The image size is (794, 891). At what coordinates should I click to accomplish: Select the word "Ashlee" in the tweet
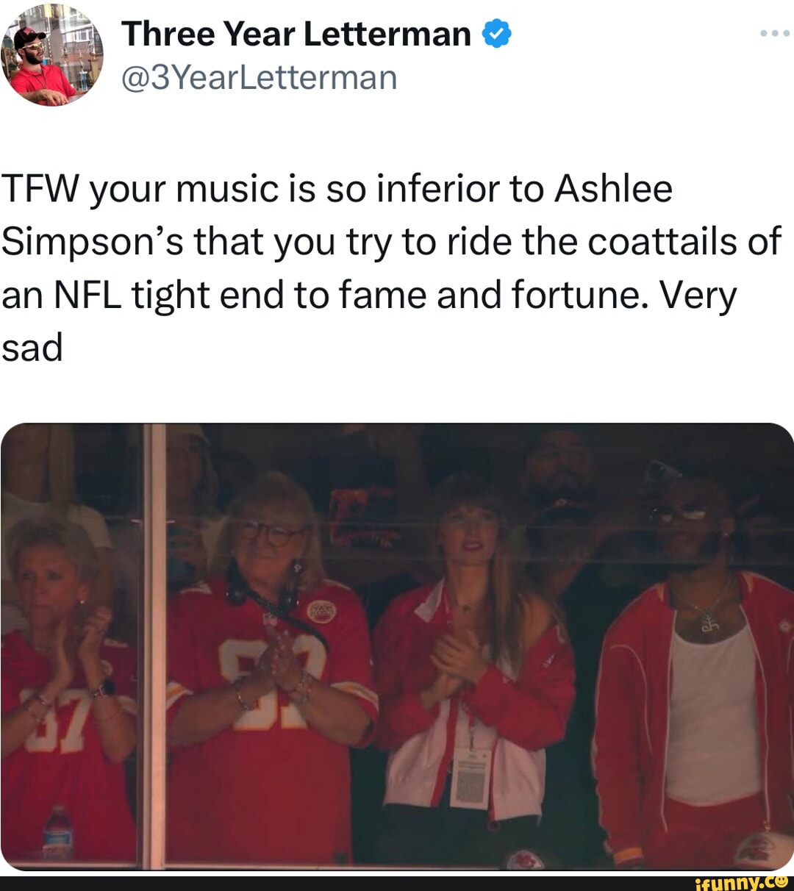(x=613, y=189)
